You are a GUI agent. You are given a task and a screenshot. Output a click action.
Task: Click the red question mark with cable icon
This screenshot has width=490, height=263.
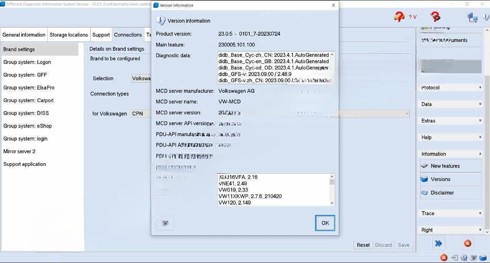click(x=435, y=17)
